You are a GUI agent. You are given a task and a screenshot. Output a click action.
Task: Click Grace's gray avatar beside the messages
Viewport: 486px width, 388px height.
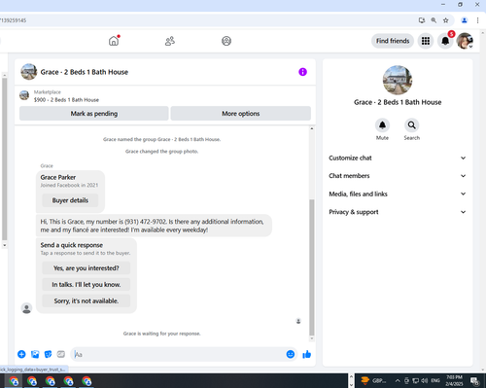coord(26,308)
